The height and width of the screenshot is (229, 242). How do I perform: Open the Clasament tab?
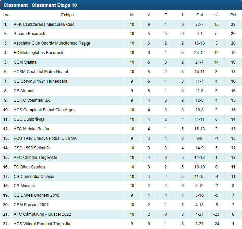click(x=16, y=5)
